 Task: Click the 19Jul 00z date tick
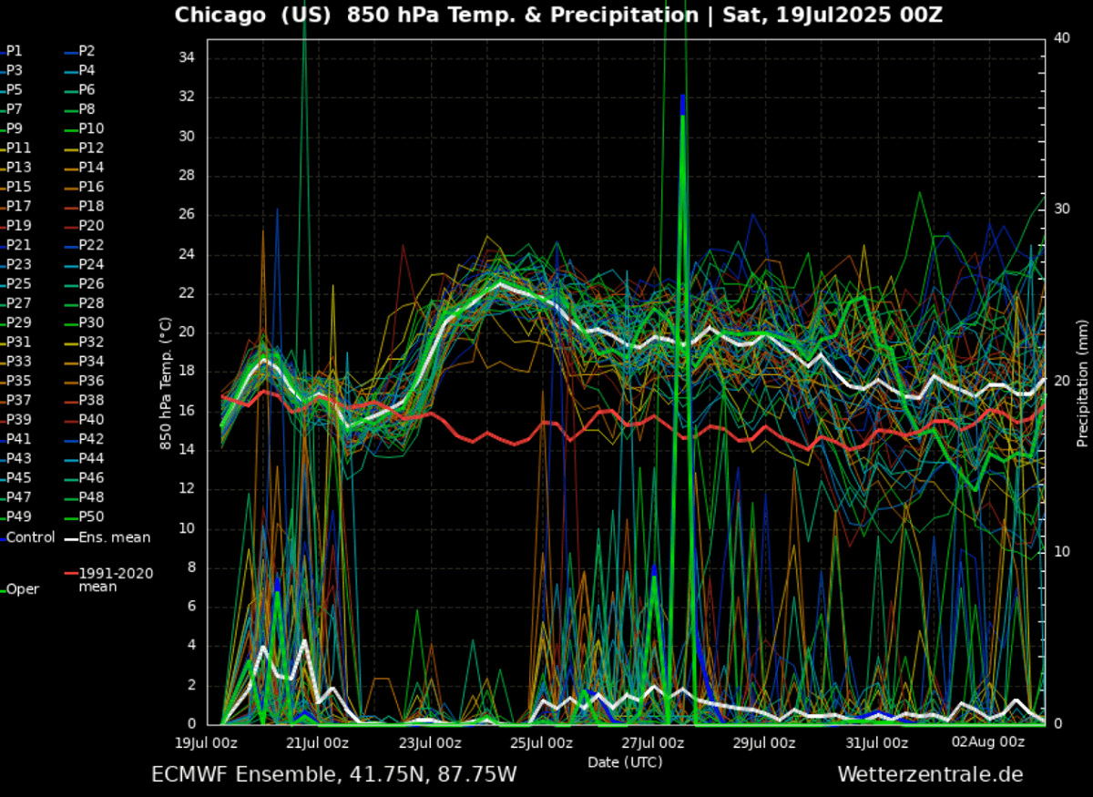207,742
